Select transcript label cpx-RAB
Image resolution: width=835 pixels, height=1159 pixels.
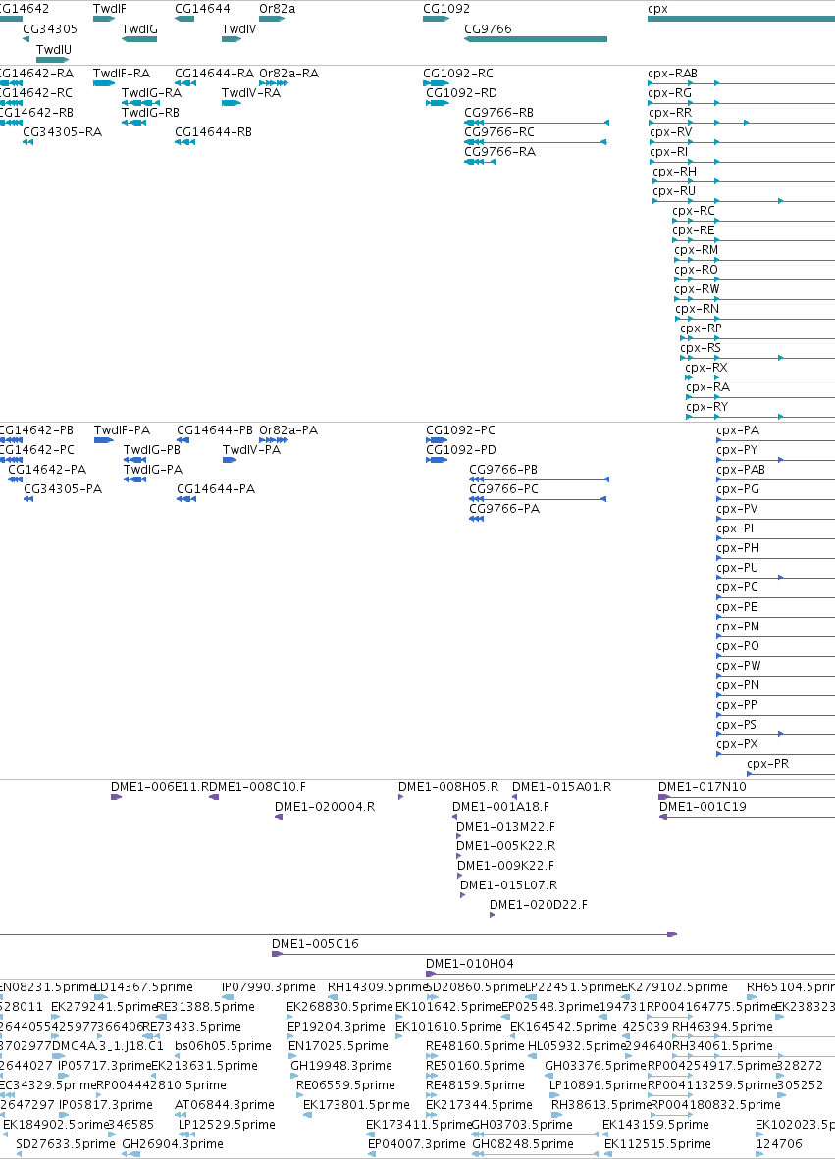point(672,74)
